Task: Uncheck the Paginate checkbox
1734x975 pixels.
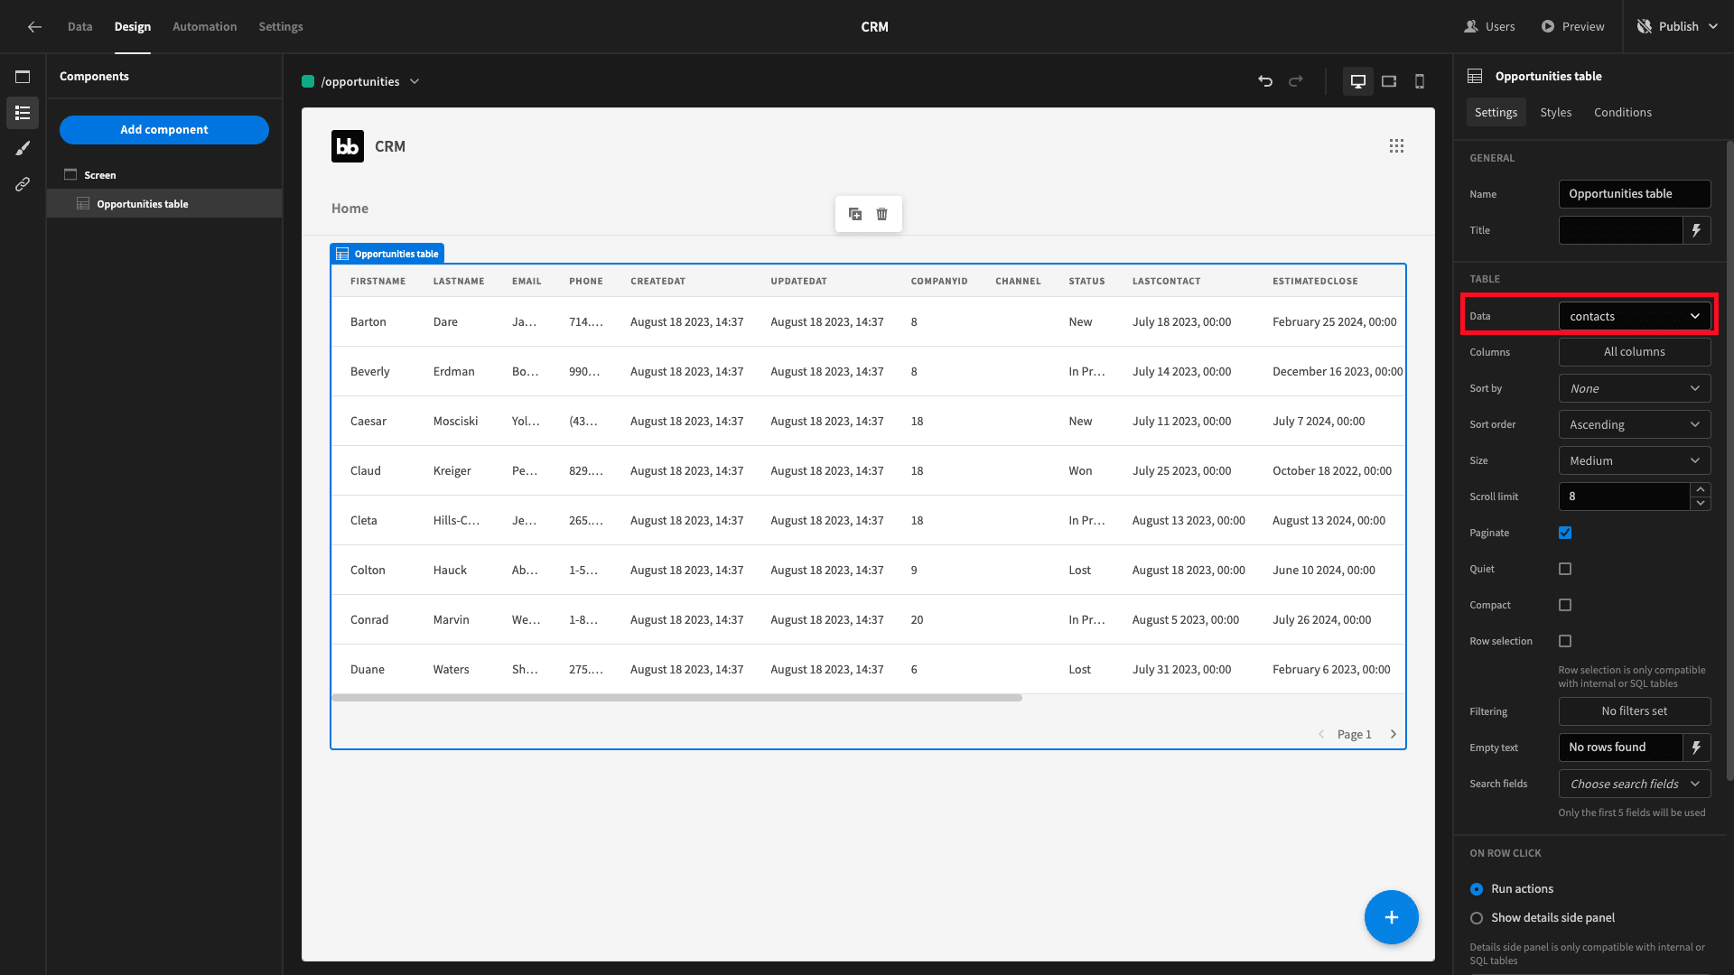Action: (x=1565, y=533)
